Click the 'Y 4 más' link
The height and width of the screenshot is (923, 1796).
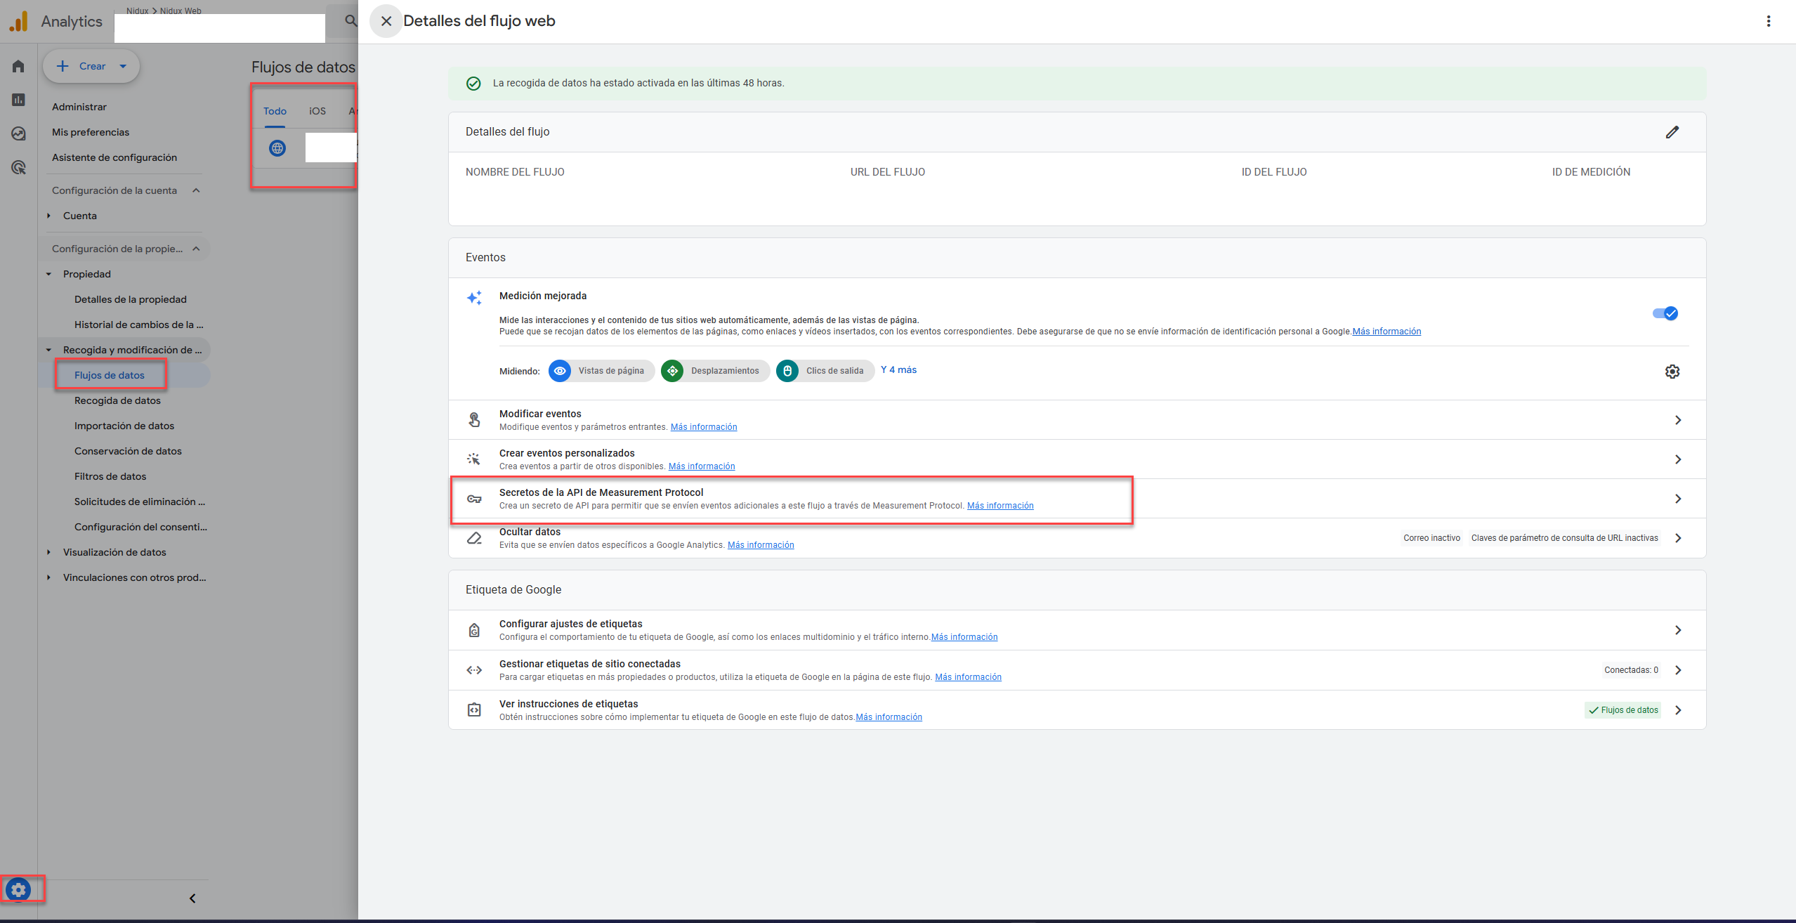[x=898, y=369]
